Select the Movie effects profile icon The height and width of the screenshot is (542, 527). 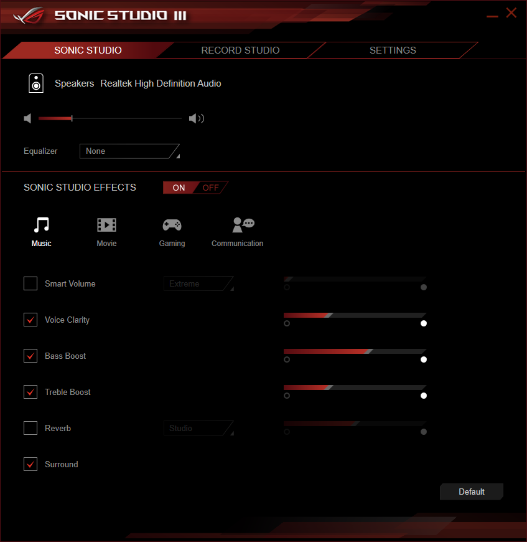click(x=106, y=225)
